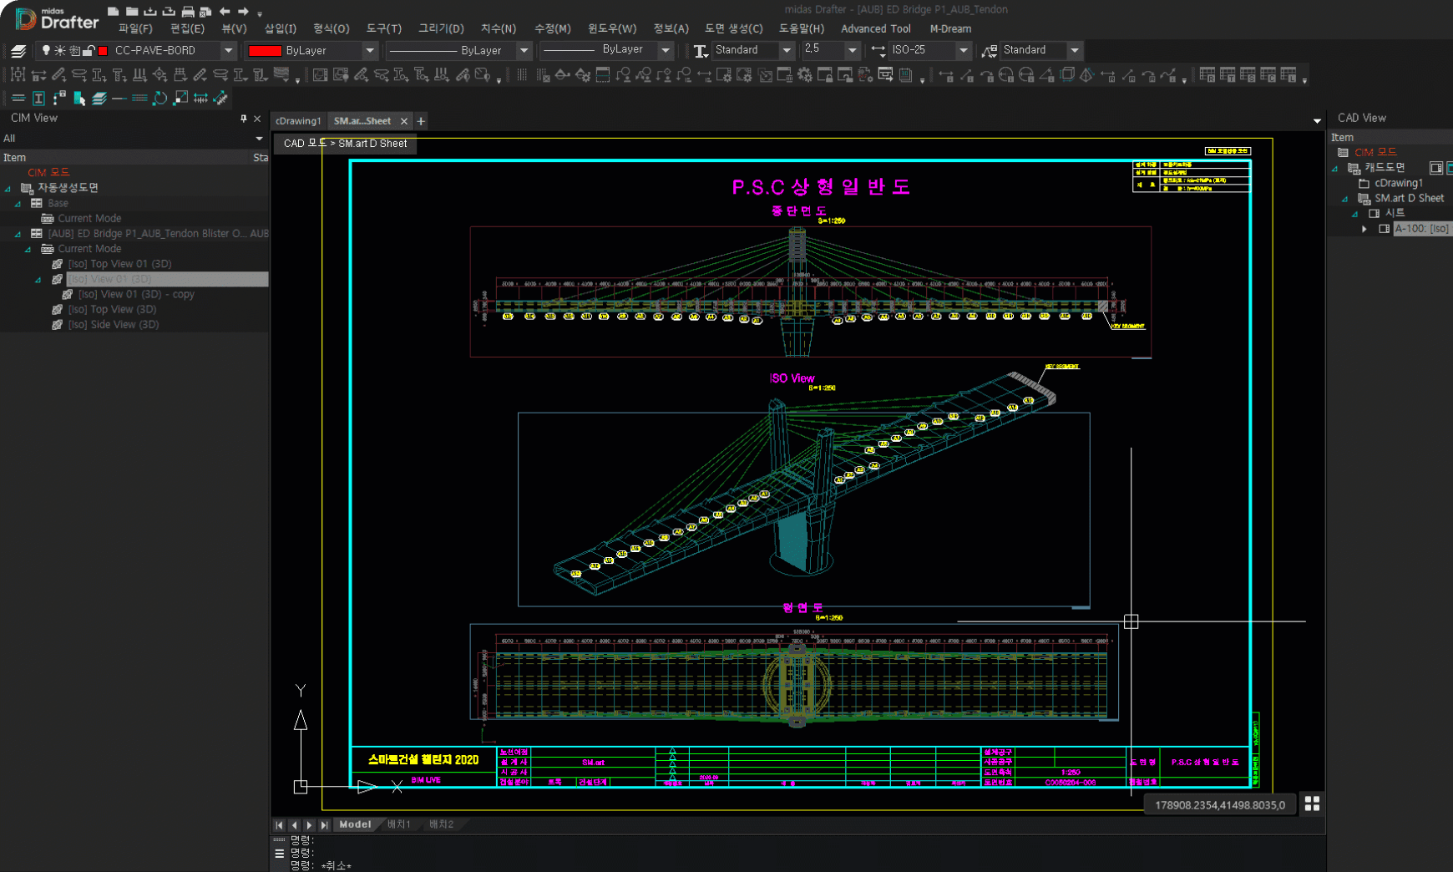Close the SM.ar...Sheet document tab
Screen dimensions: 1453x872
[x=404, y=121]
